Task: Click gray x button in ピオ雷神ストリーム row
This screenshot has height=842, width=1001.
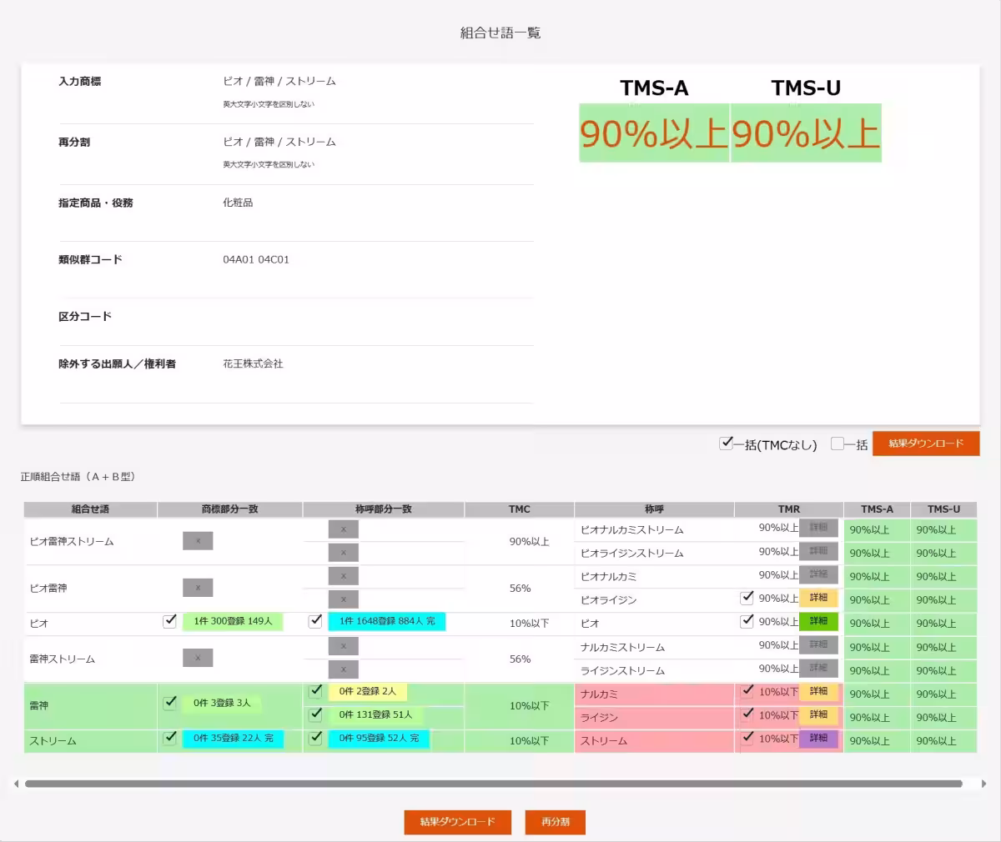Action: click(198, 541)
